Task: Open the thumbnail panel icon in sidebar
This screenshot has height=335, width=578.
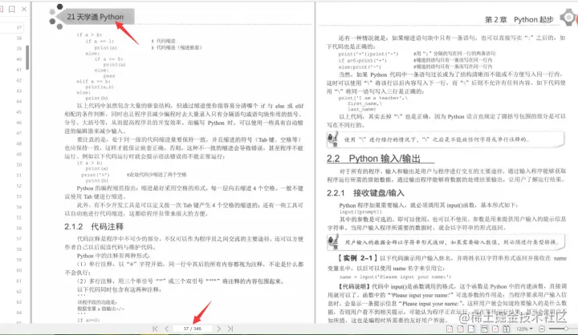Action: tap(1, 9)
